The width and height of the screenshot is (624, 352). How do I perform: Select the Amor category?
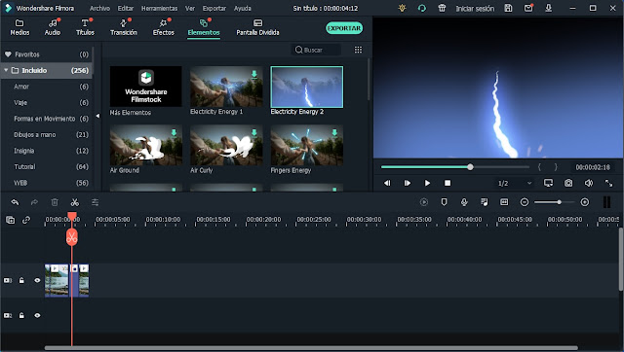click(x=46, y=87)
